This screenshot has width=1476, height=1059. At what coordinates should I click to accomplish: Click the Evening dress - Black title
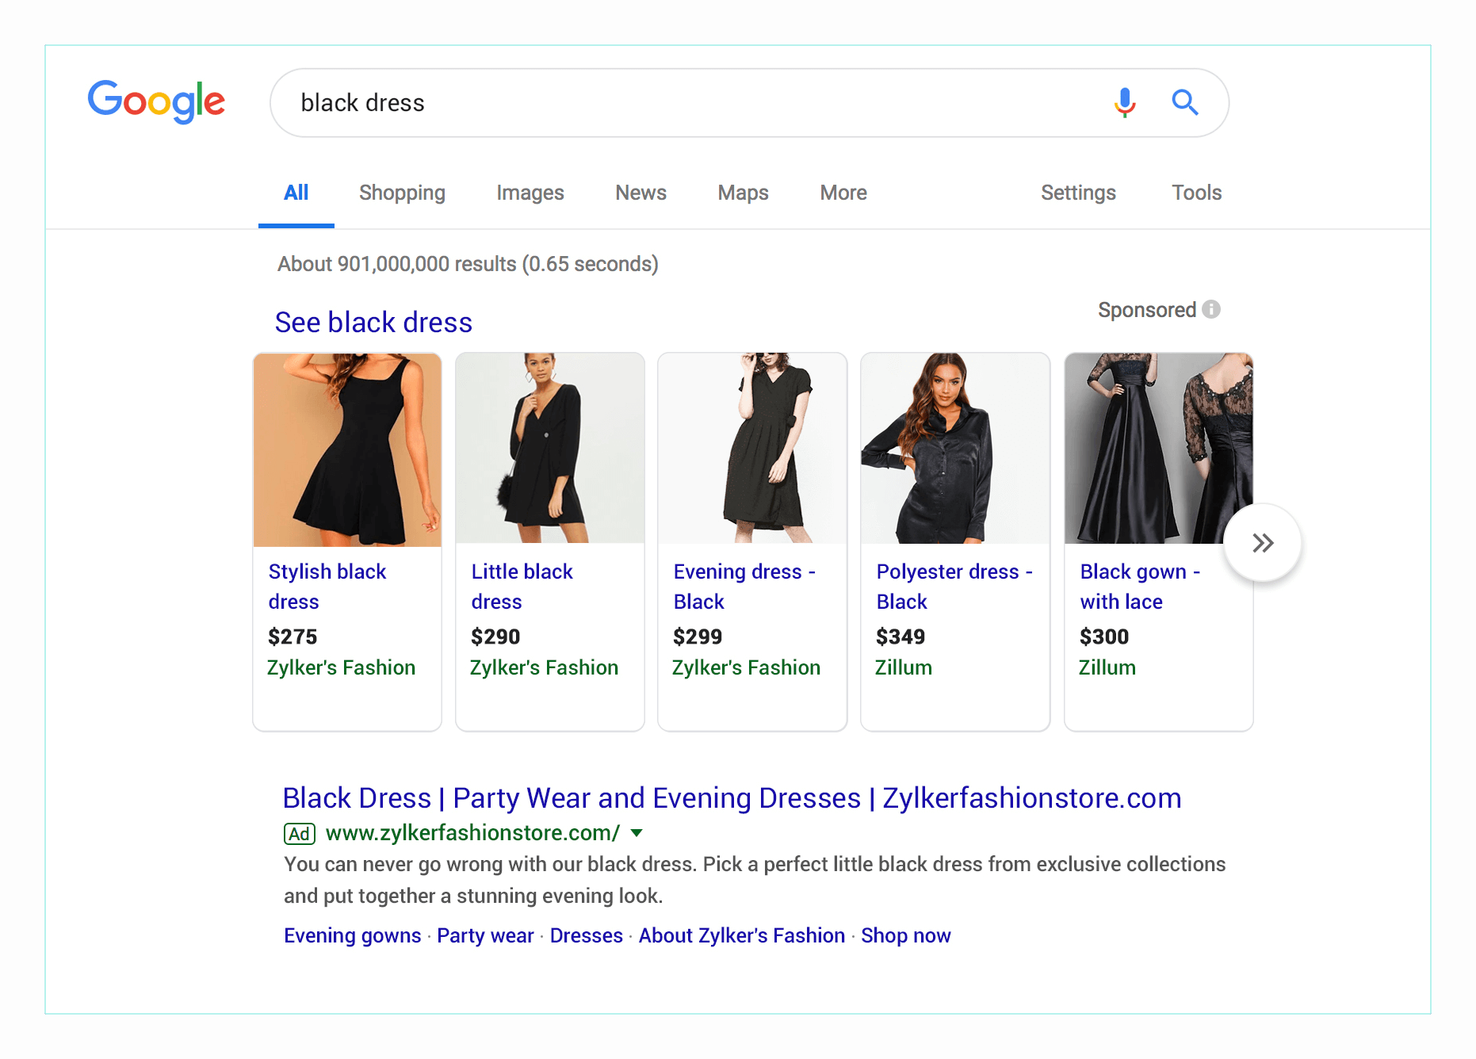[744, 587]
